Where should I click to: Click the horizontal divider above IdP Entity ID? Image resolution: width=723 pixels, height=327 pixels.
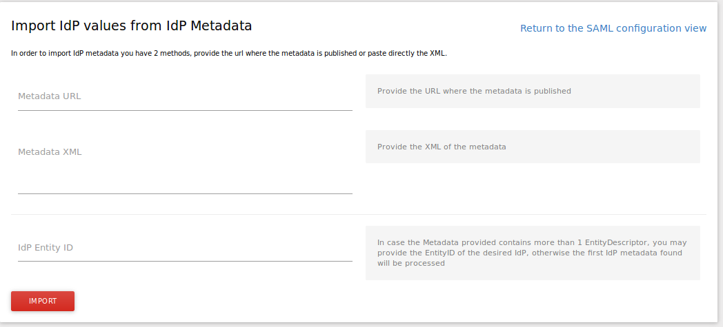359,214
